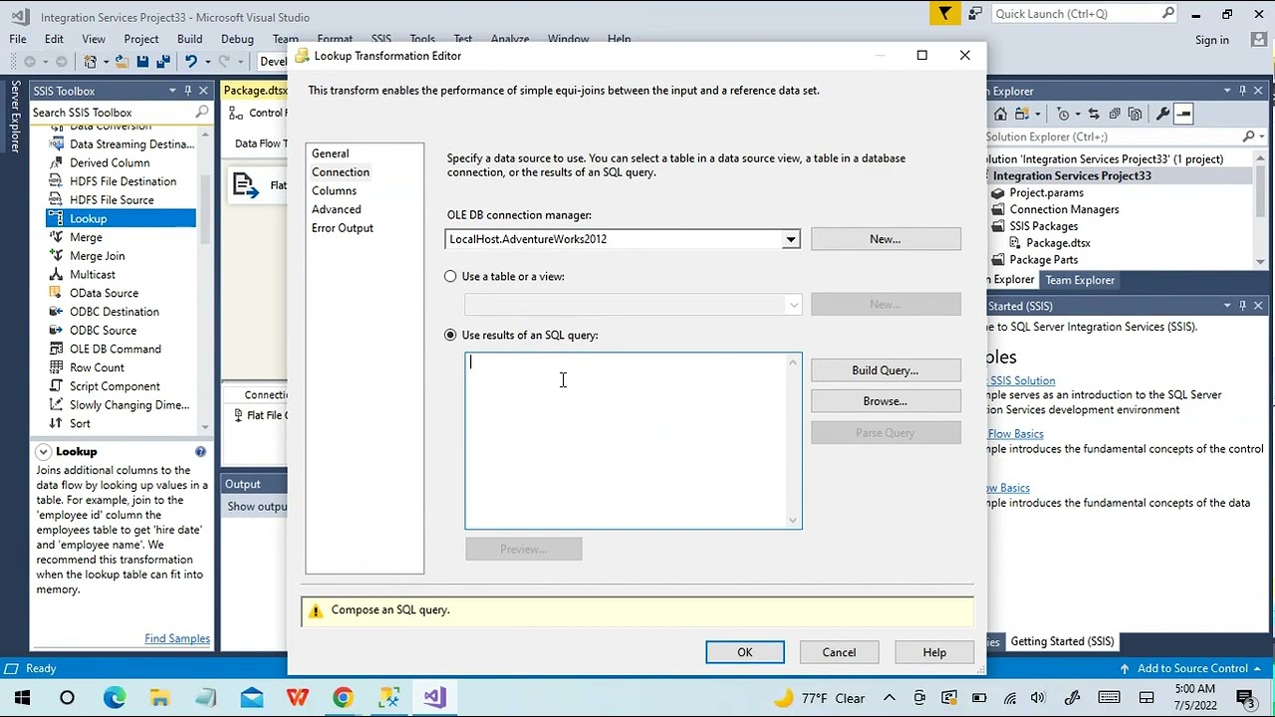Viewport: 1275px width, 717px height.
Task: Open Undo history dropdown arrow
Action: point(206,62)
